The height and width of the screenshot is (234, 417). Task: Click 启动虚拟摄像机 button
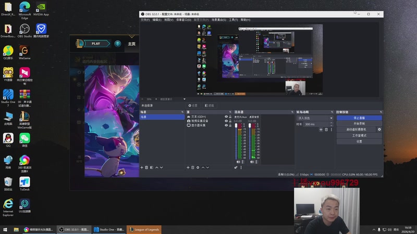click(x=356, y=129)
